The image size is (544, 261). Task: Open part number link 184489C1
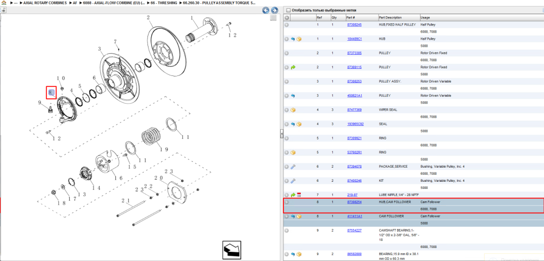click(354, 39)
